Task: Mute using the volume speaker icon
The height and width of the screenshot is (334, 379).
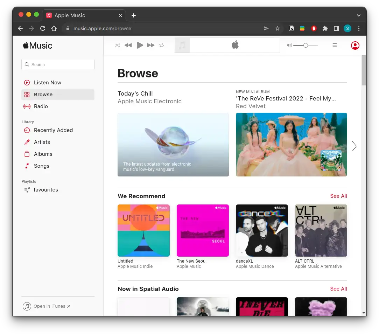Action: pyautogui.click(x=289, y=45)
